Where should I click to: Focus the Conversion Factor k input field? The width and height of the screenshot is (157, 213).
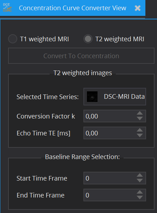tap(110, 116)
